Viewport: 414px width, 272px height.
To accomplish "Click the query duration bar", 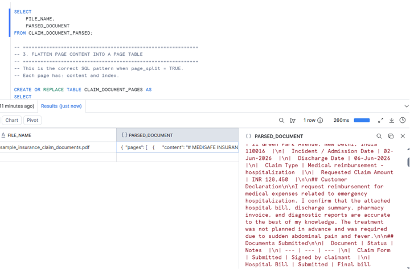I will point(362,120).
